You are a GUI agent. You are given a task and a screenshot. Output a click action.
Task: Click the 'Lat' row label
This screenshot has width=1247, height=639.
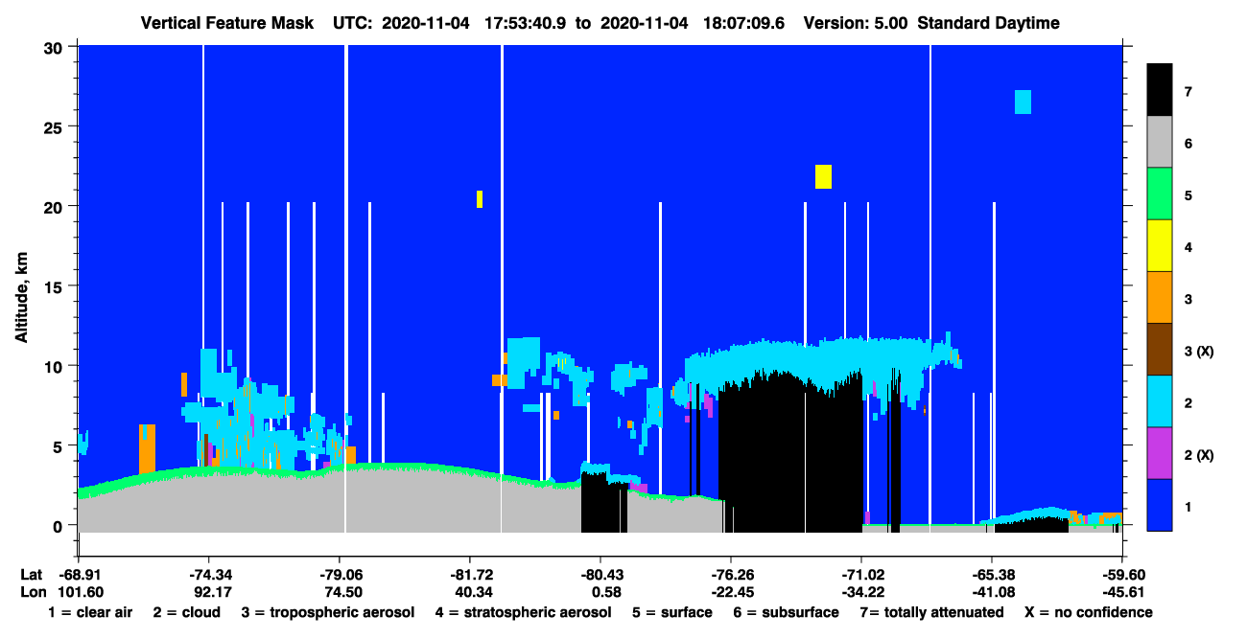point(31,575)
